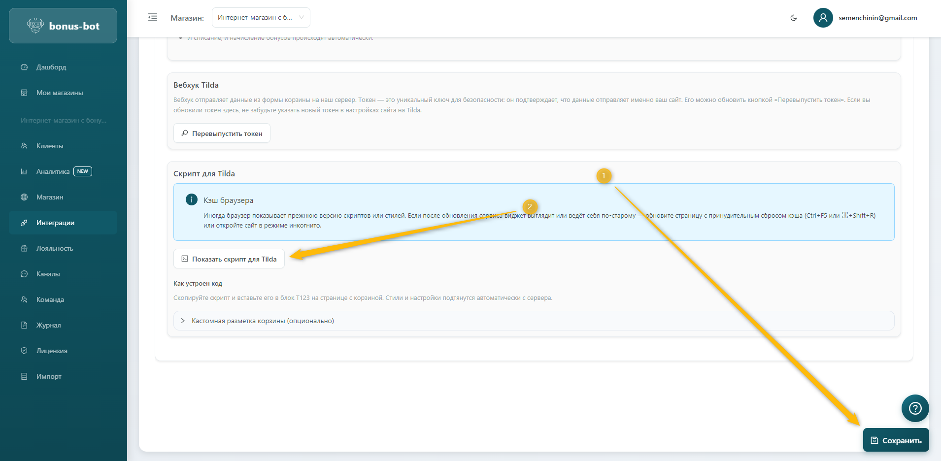Collapse the sidebar with the menu fold icon
This screenshot has width=941, height=461.
coord(153,18)
